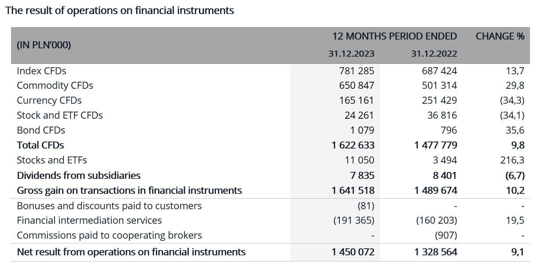The height and width of the screenshot is (276, 537).
Task: Select the Commodity CFDs 2023 value 650 847
Action: [356, 86]
